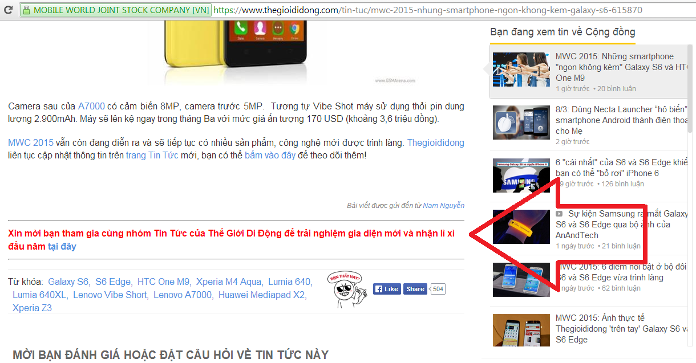Open 'Sự kiện Samsung ra mắt Galaxy' headline
696x363 pixels.
[622, 225]
